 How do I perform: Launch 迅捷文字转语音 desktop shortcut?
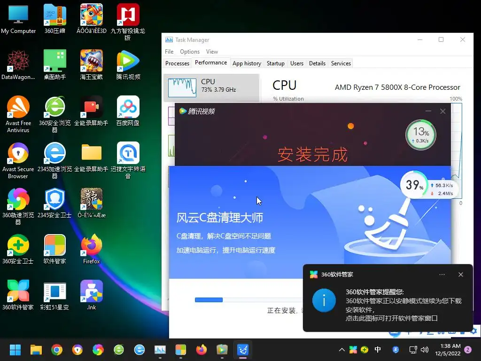[x=128, y=160]
